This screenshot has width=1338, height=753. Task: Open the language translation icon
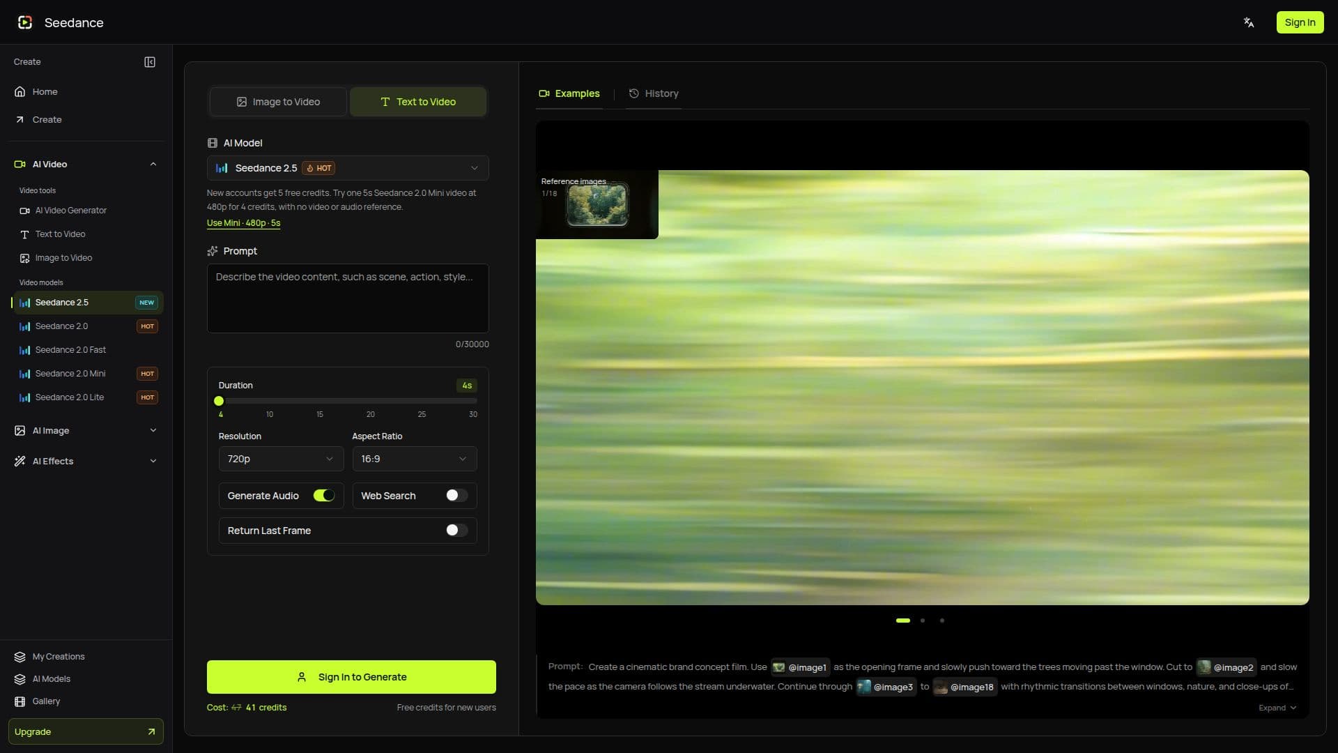coord(1249,22)
